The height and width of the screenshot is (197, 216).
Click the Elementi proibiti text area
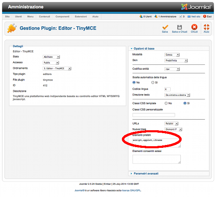[157, 143]
